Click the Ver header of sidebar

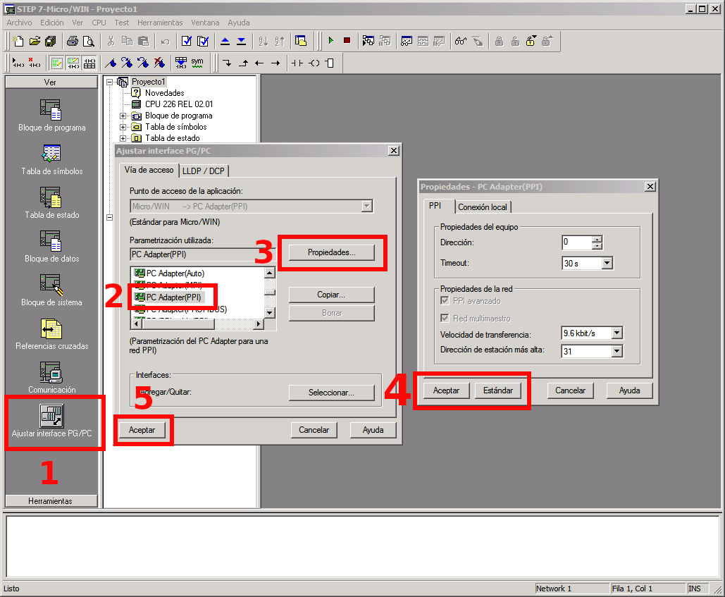[51, 82]
